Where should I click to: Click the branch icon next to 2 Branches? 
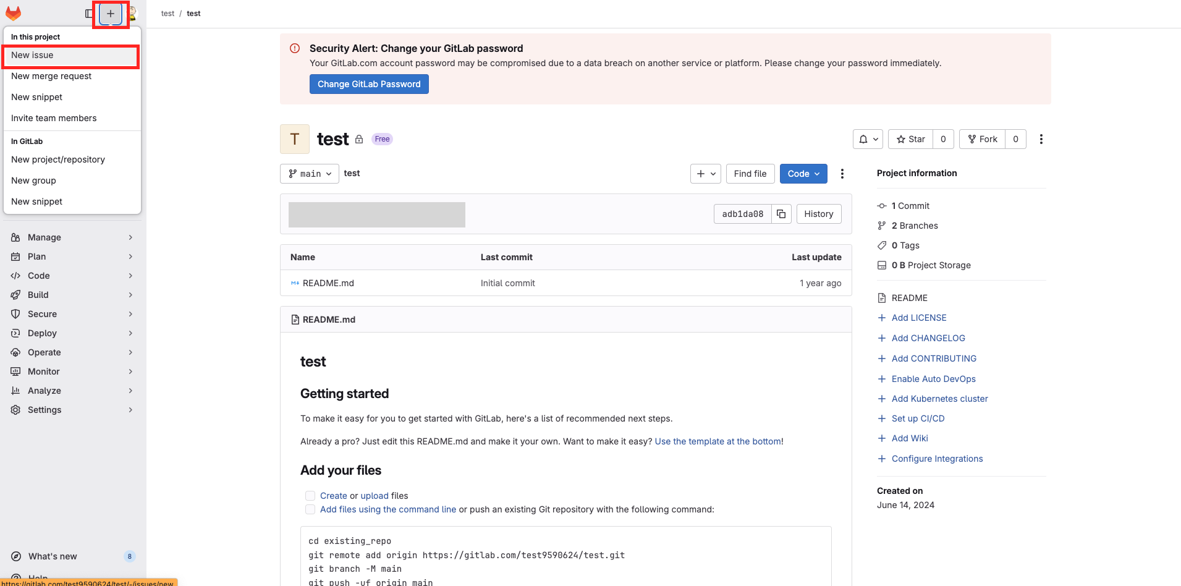point(882,226)
